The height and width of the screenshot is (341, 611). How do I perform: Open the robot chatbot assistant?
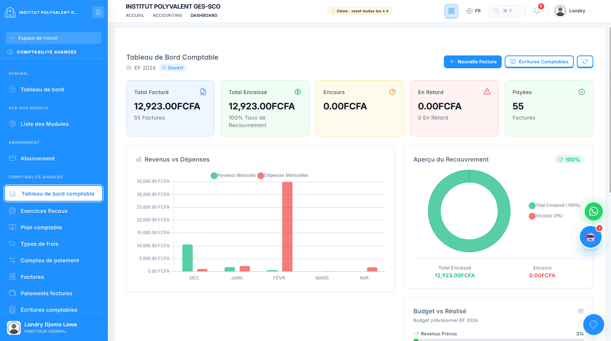[591, 237]
